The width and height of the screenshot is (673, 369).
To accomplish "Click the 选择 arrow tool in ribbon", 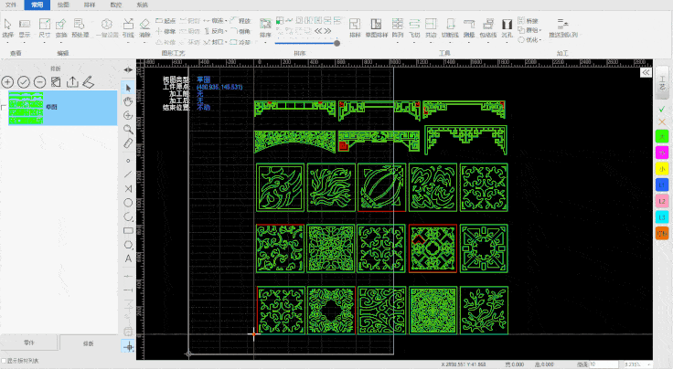I will coord(7,28).
